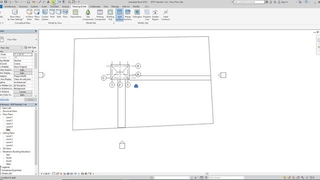Activate the Building Pad tool

point(110,14)
